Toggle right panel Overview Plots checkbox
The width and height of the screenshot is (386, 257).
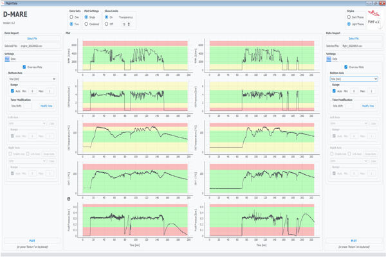[x=345, y=67]
